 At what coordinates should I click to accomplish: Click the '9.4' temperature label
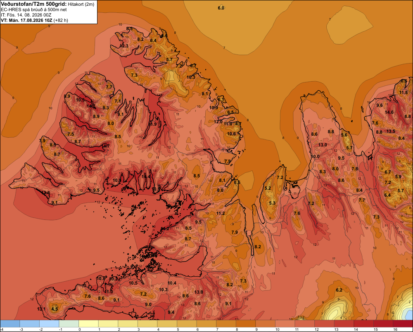pos(171,312)
